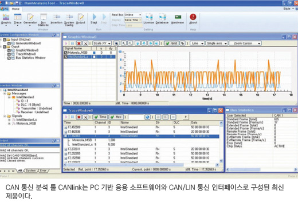Open the Zoom Cursor dropdown
Image resolution: width=298 pixels, height=206 pixels.
tap(245, 43)
